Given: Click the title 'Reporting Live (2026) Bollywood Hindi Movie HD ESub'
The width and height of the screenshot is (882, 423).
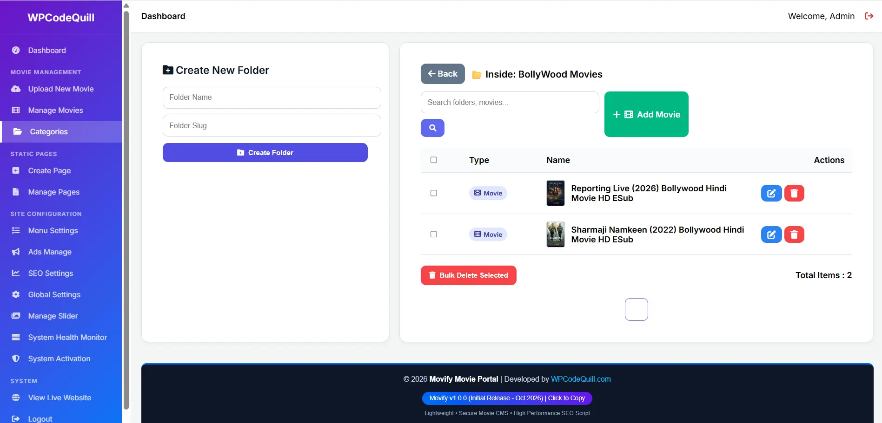Looking at the screenshot, I should (649, 193).
